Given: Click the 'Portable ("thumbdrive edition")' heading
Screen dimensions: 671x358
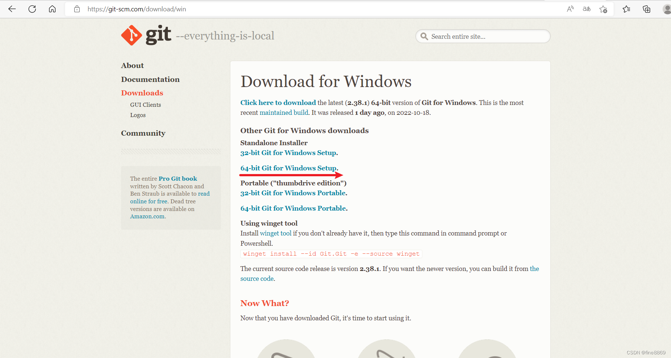Looking at the screenshot, I should point(293,183).
